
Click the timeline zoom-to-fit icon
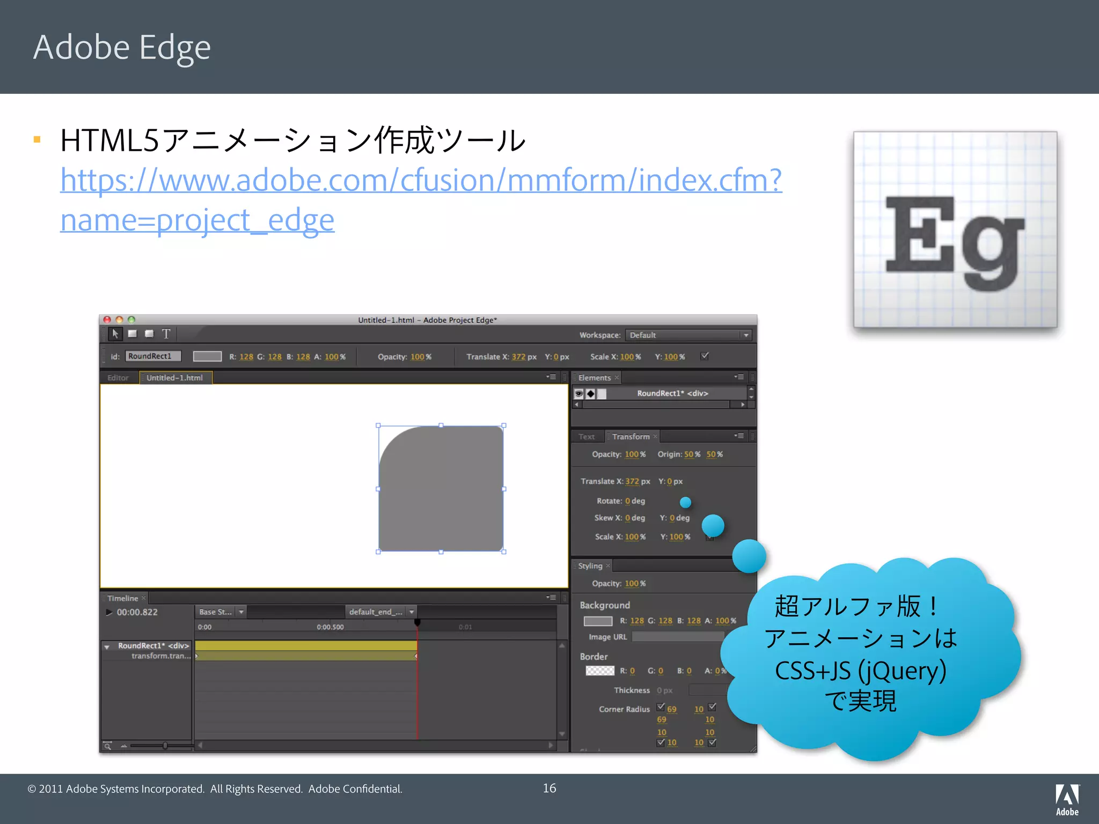[x=107, y=745]
